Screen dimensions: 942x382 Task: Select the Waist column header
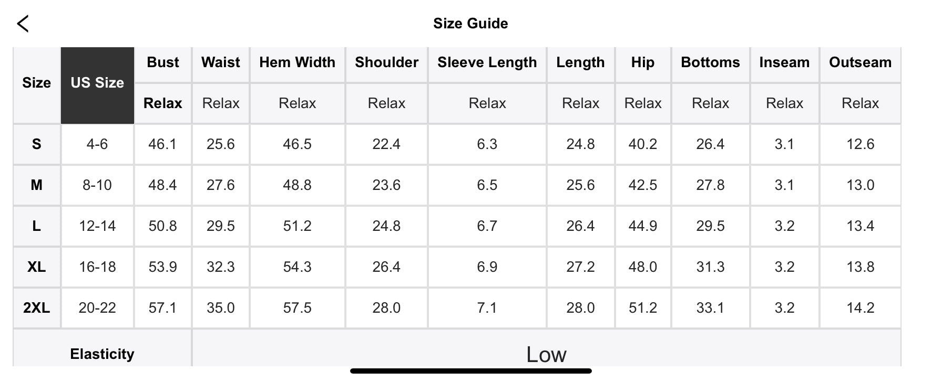pyautogui.click(x=221, y=62)
